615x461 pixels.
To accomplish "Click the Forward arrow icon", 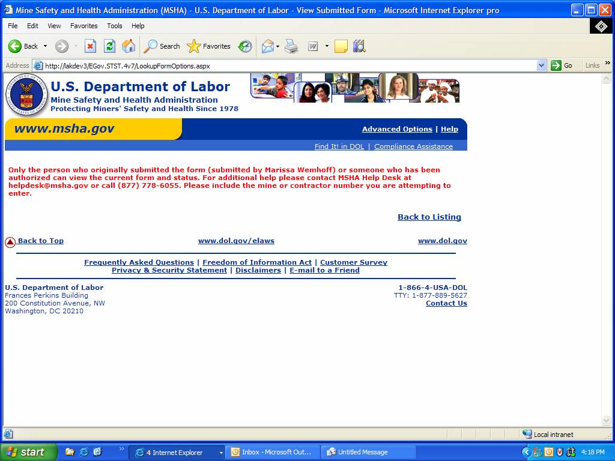I will 62,46.
